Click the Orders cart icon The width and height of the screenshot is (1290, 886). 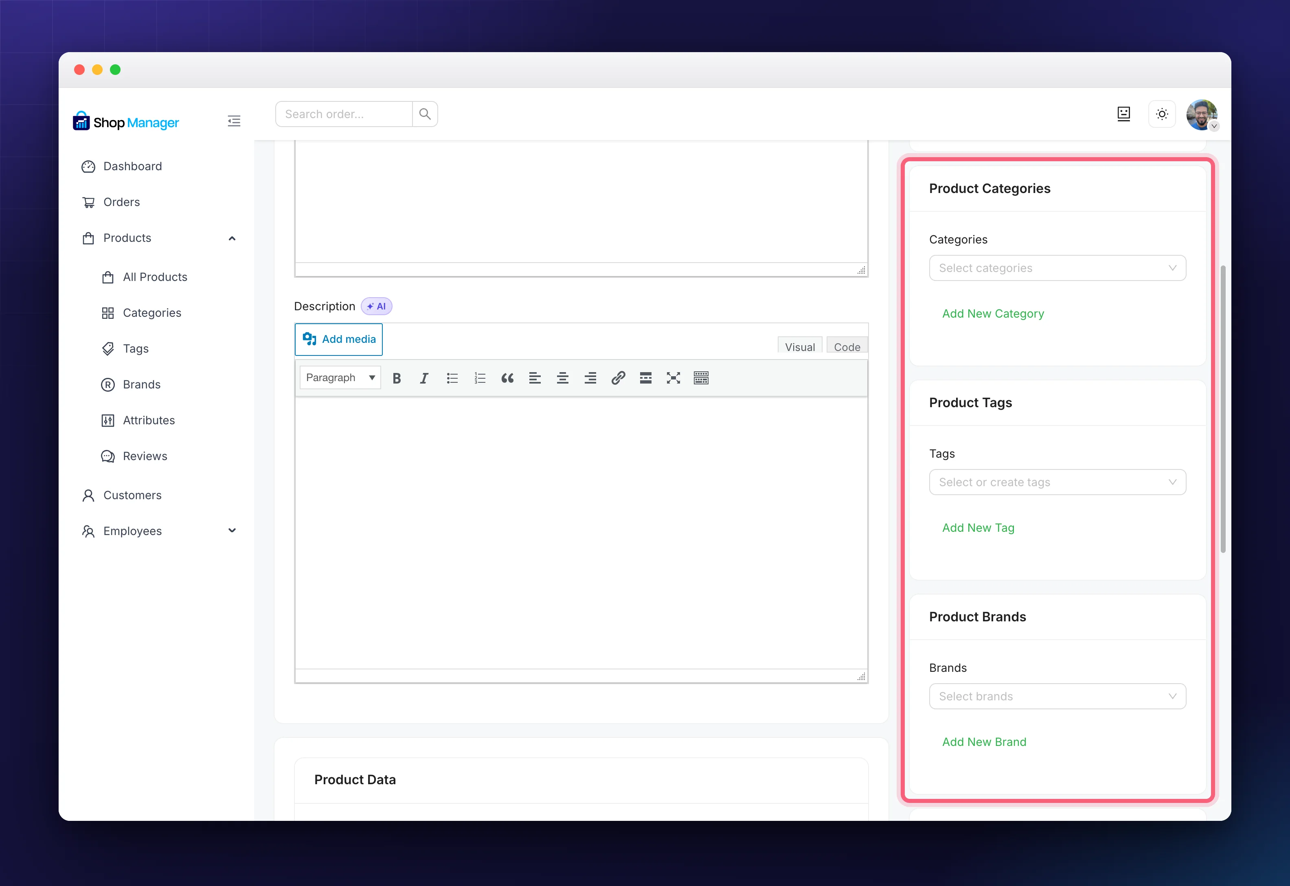[x=88, y=202]
